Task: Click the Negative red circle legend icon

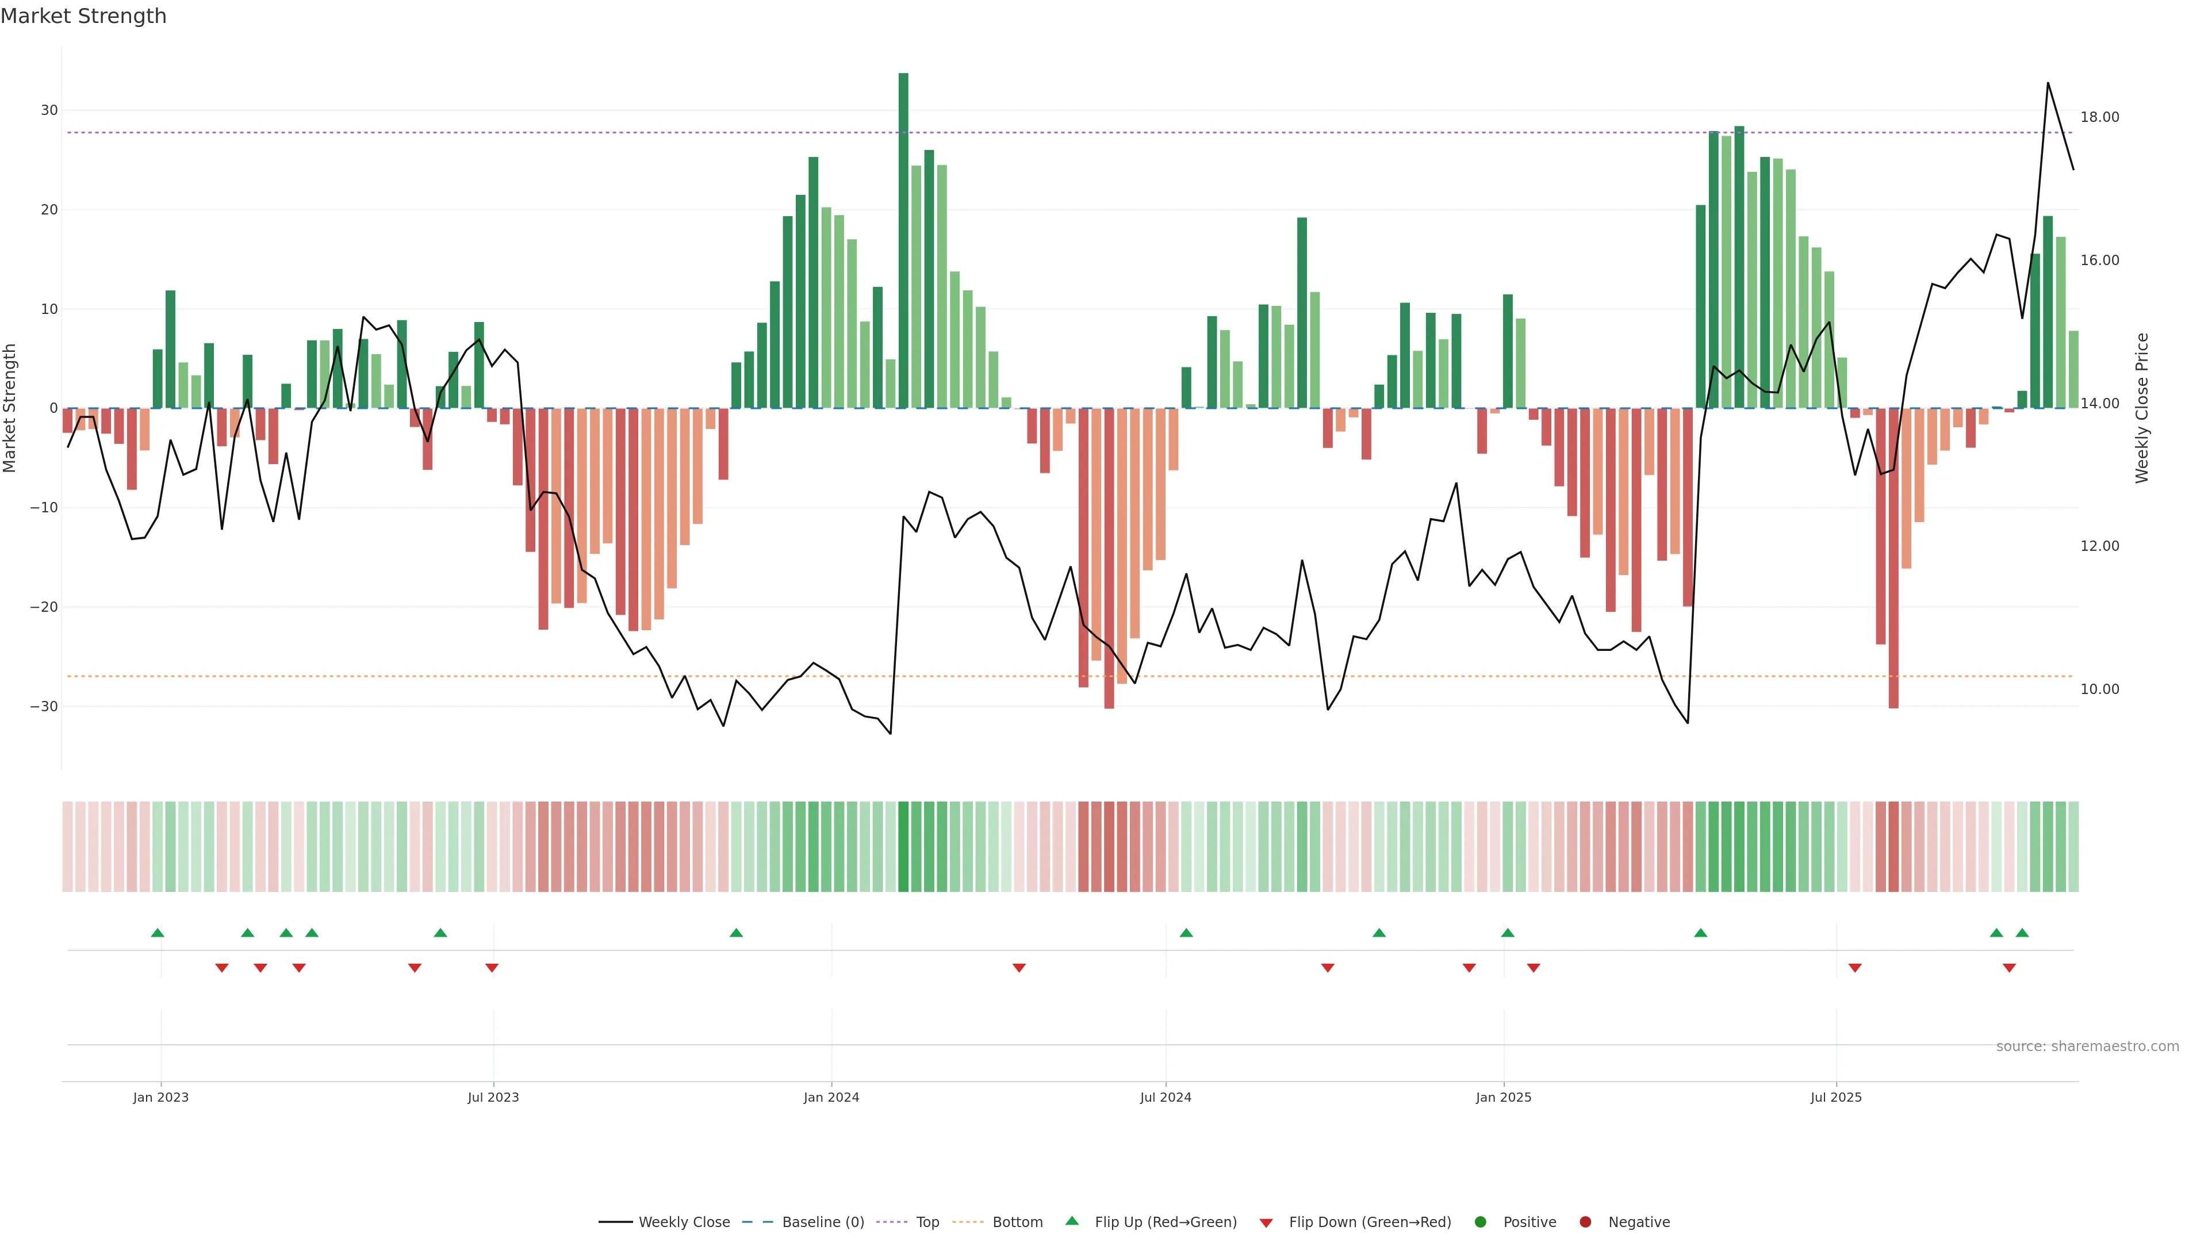Action: (x=1585, y=1222)
